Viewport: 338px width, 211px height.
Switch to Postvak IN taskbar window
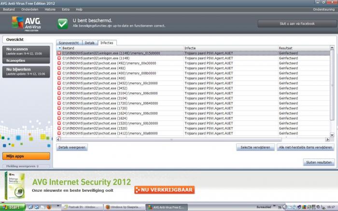pos(83,207)
